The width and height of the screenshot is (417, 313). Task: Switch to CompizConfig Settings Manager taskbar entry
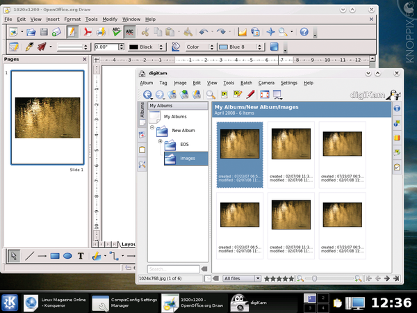[x=125, y=303]
